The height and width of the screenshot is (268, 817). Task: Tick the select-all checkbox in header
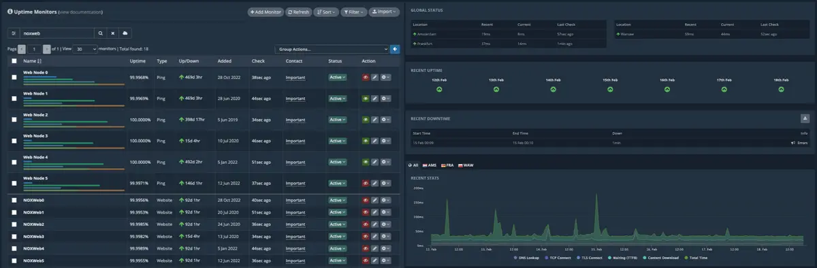click(x=14, y=61)
